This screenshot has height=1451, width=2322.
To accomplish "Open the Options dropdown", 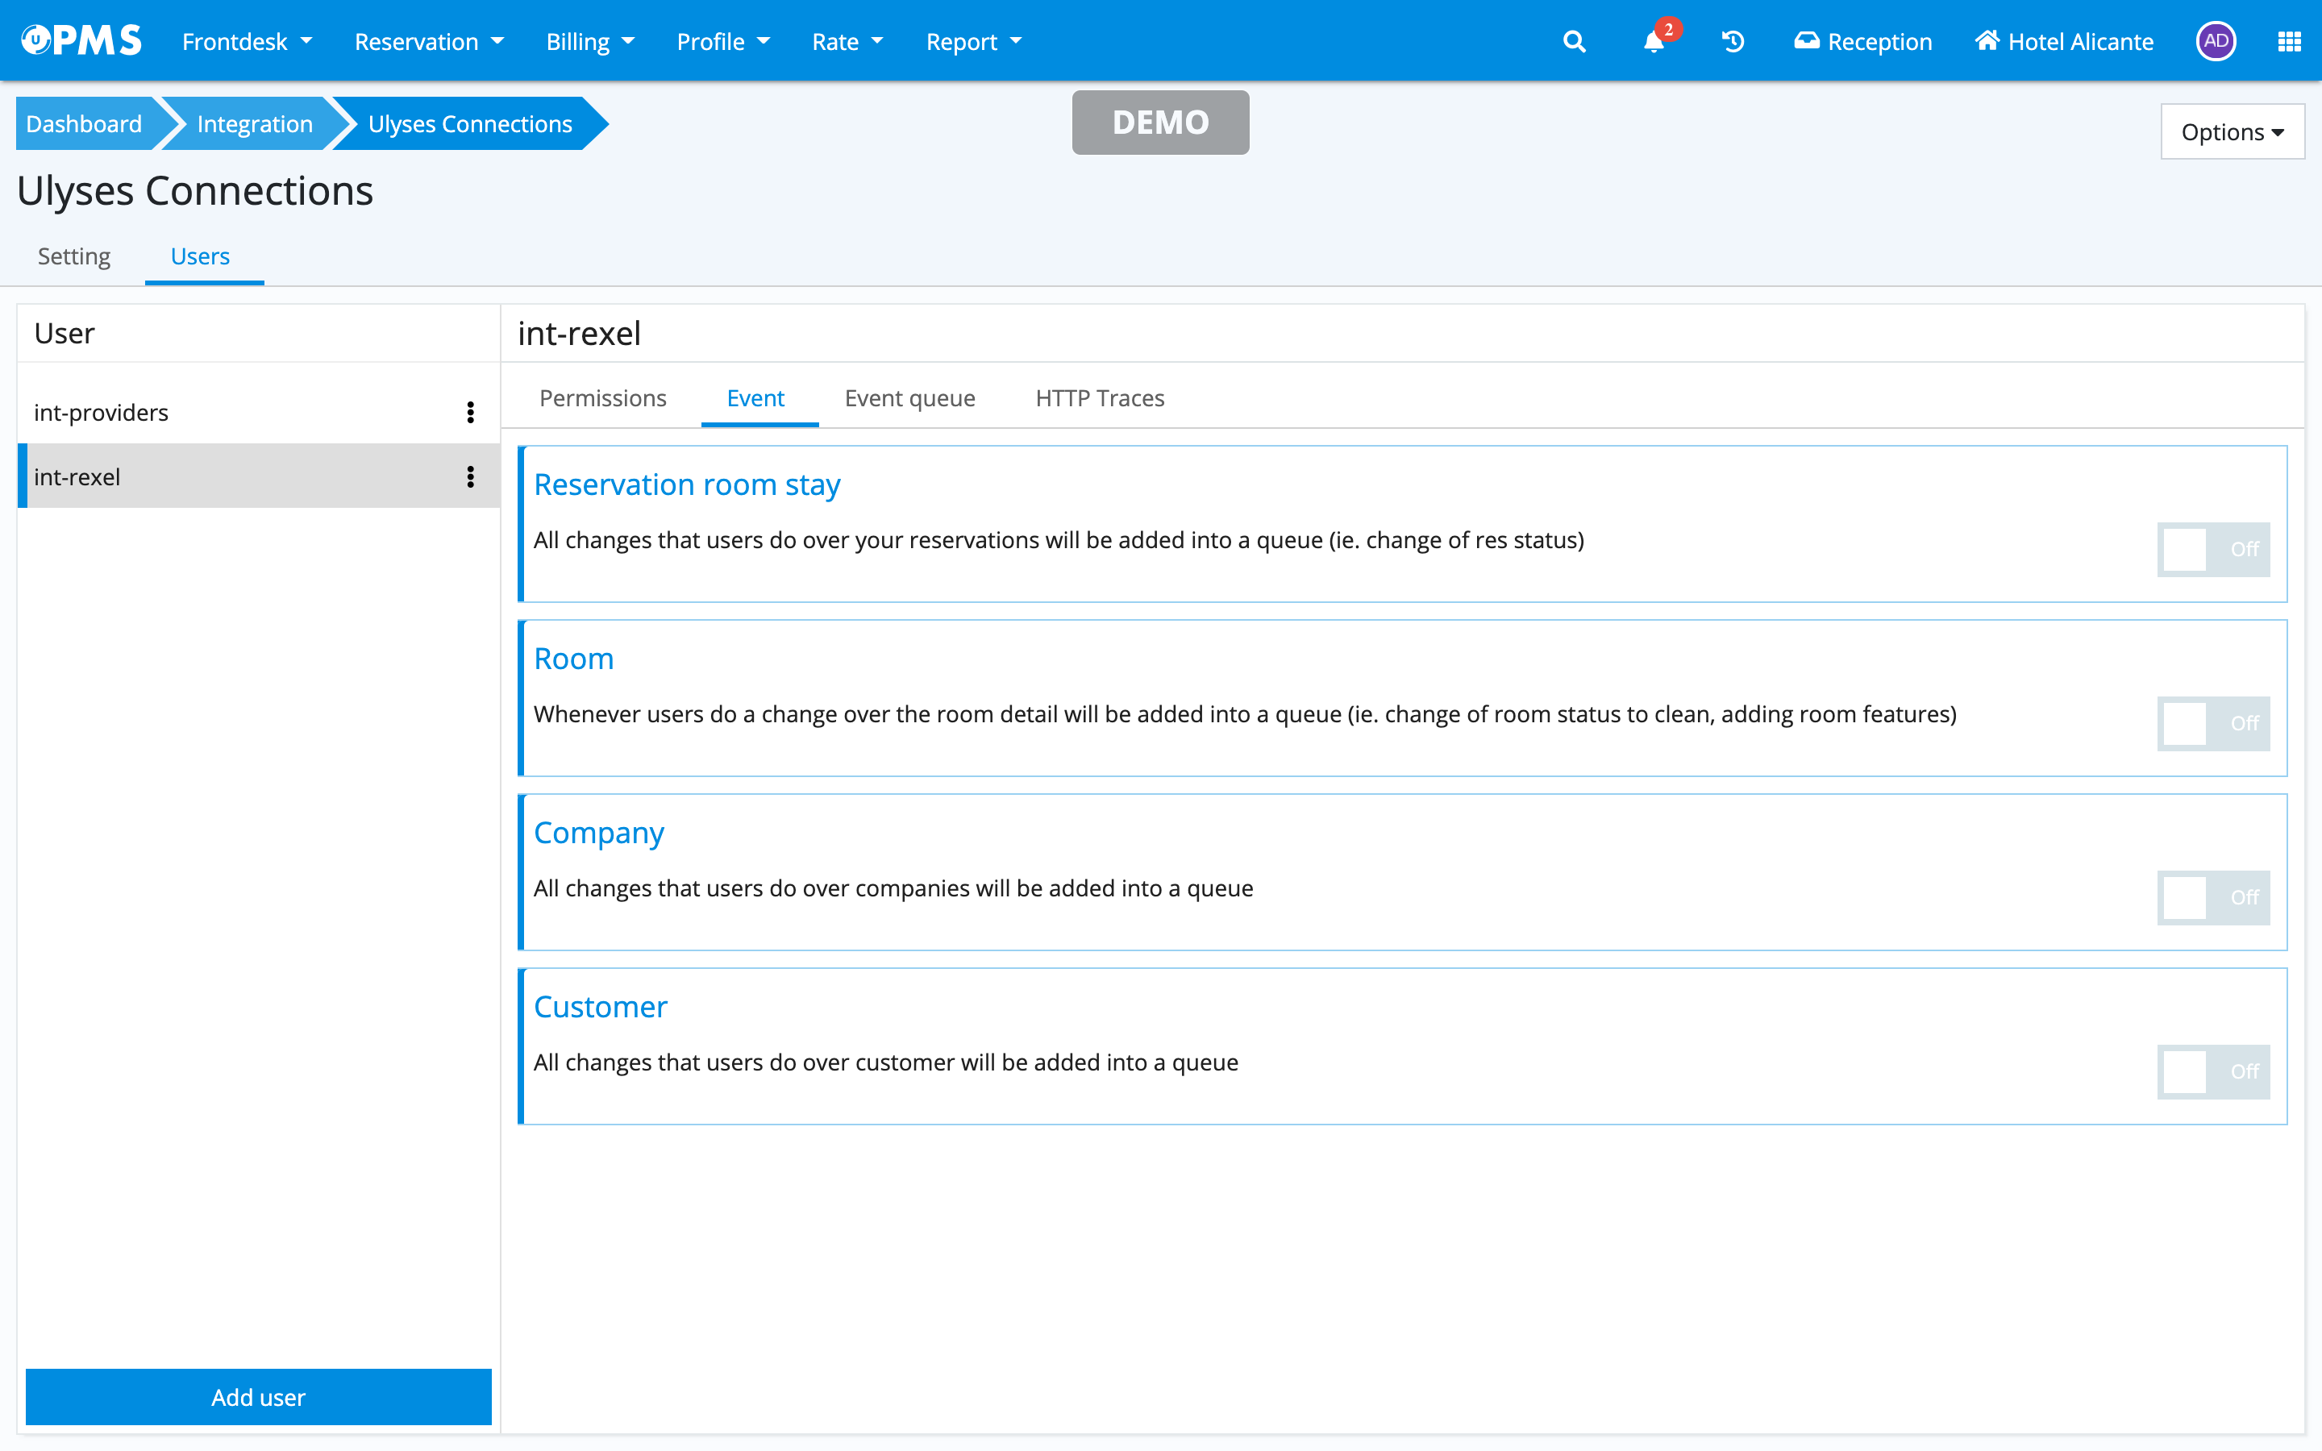I will [2232, 131].
